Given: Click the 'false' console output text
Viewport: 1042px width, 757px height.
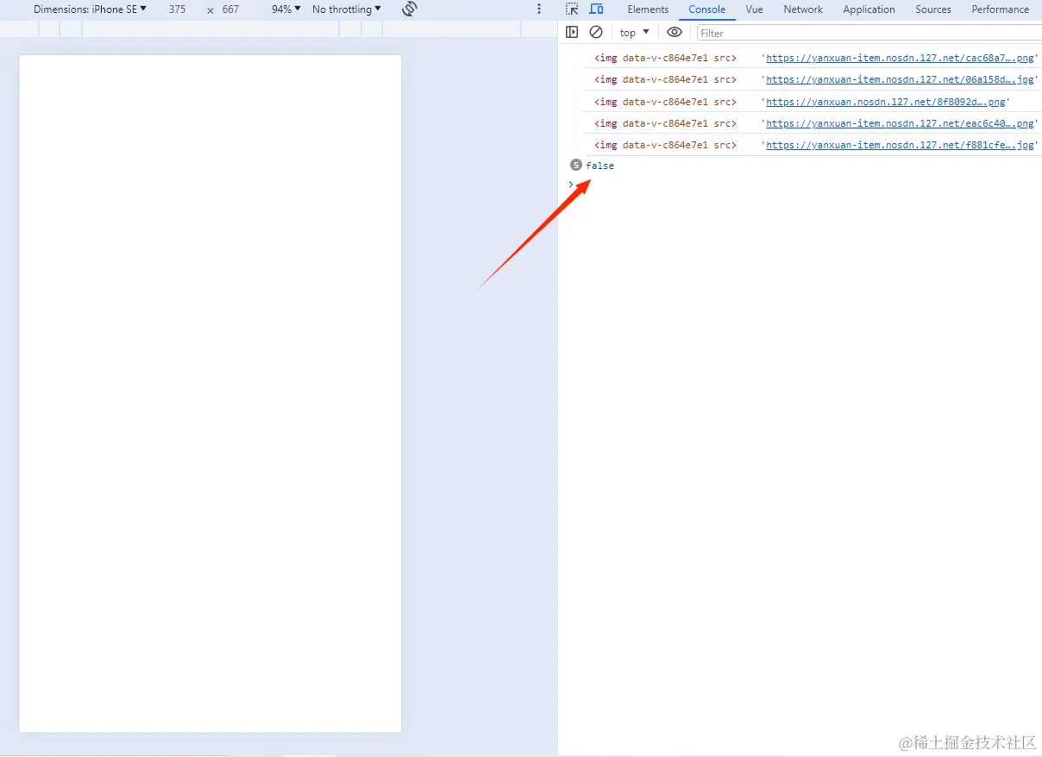Looking at the screenshot, I should [x=599, y=166].
